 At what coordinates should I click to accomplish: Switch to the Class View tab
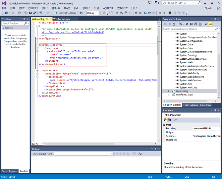click(x=205, y=105)
